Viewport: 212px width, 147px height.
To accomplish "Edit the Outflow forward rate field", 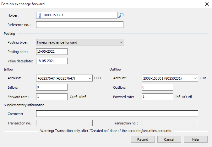I will coord(157,97).
